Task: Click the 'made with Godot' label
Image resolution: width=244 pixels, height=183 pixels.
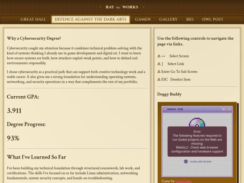Action: (201, 162)
